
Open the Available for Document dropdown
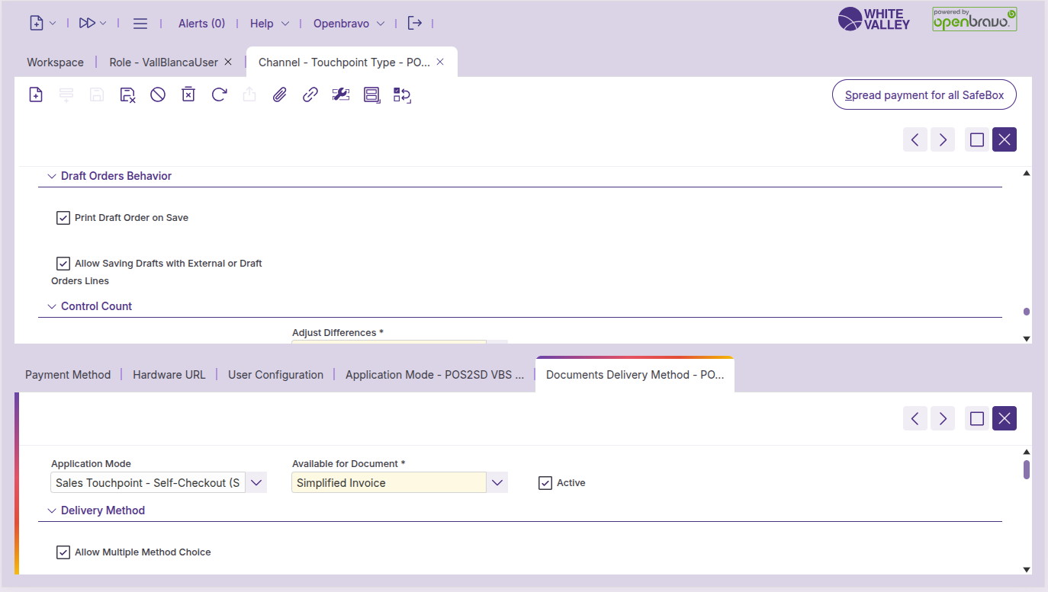[x=497, y=483]
